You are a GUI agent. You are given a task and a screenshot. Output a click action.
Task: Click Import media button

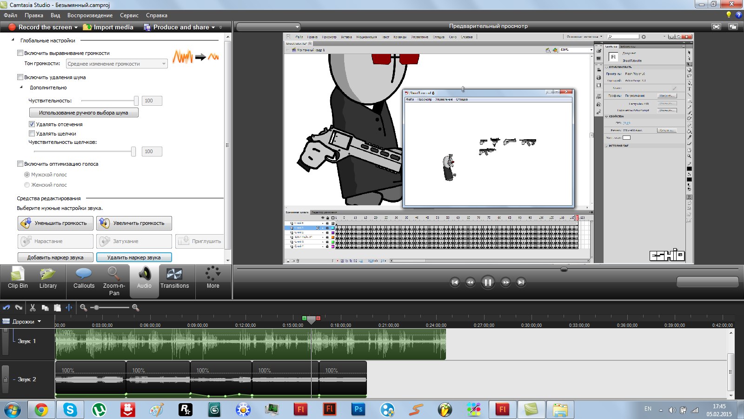point(108,27)
